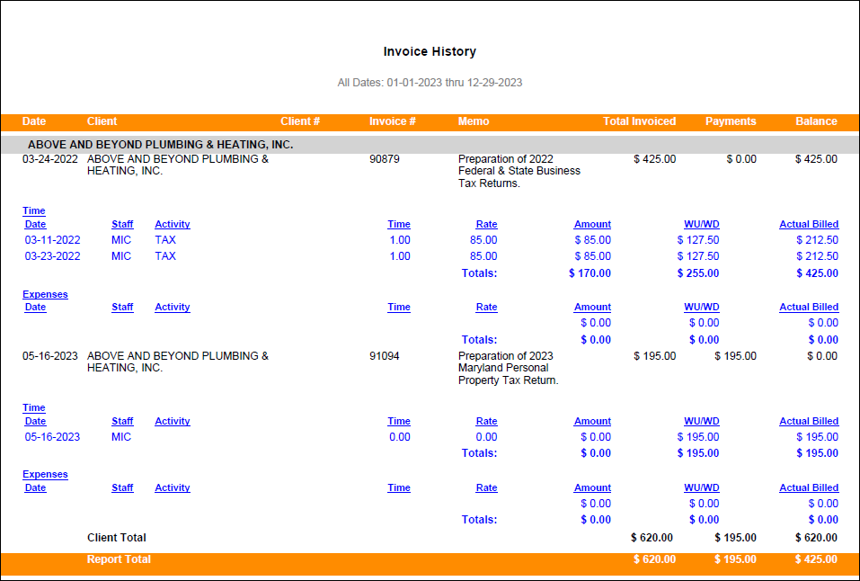
Task: Click the Expenses section link under invoice 91094
Action: pyautogui.click(x=45, y=475)
